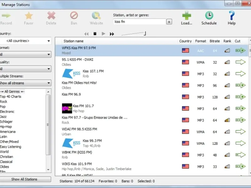
Task: Select Kiss FM 96.9 station
Action: pyautogui.click(x=152, y=97)
